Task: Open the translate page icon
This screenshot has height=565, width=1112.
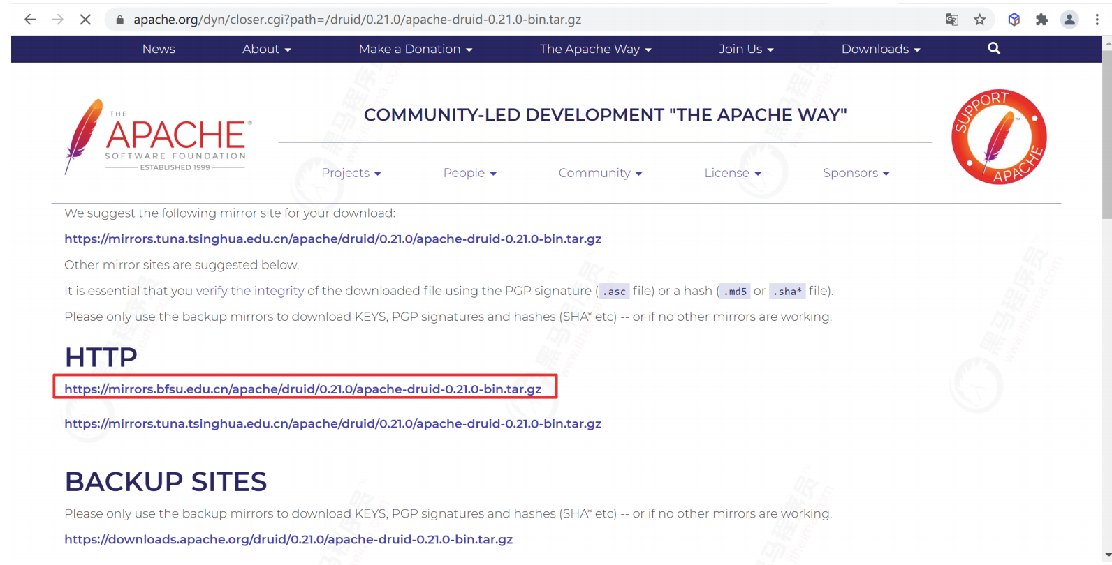Action: coord(952,20)
